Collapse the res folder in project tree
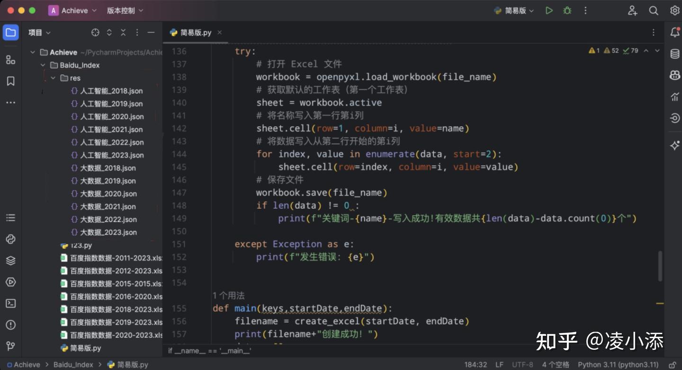 [53, 78]
